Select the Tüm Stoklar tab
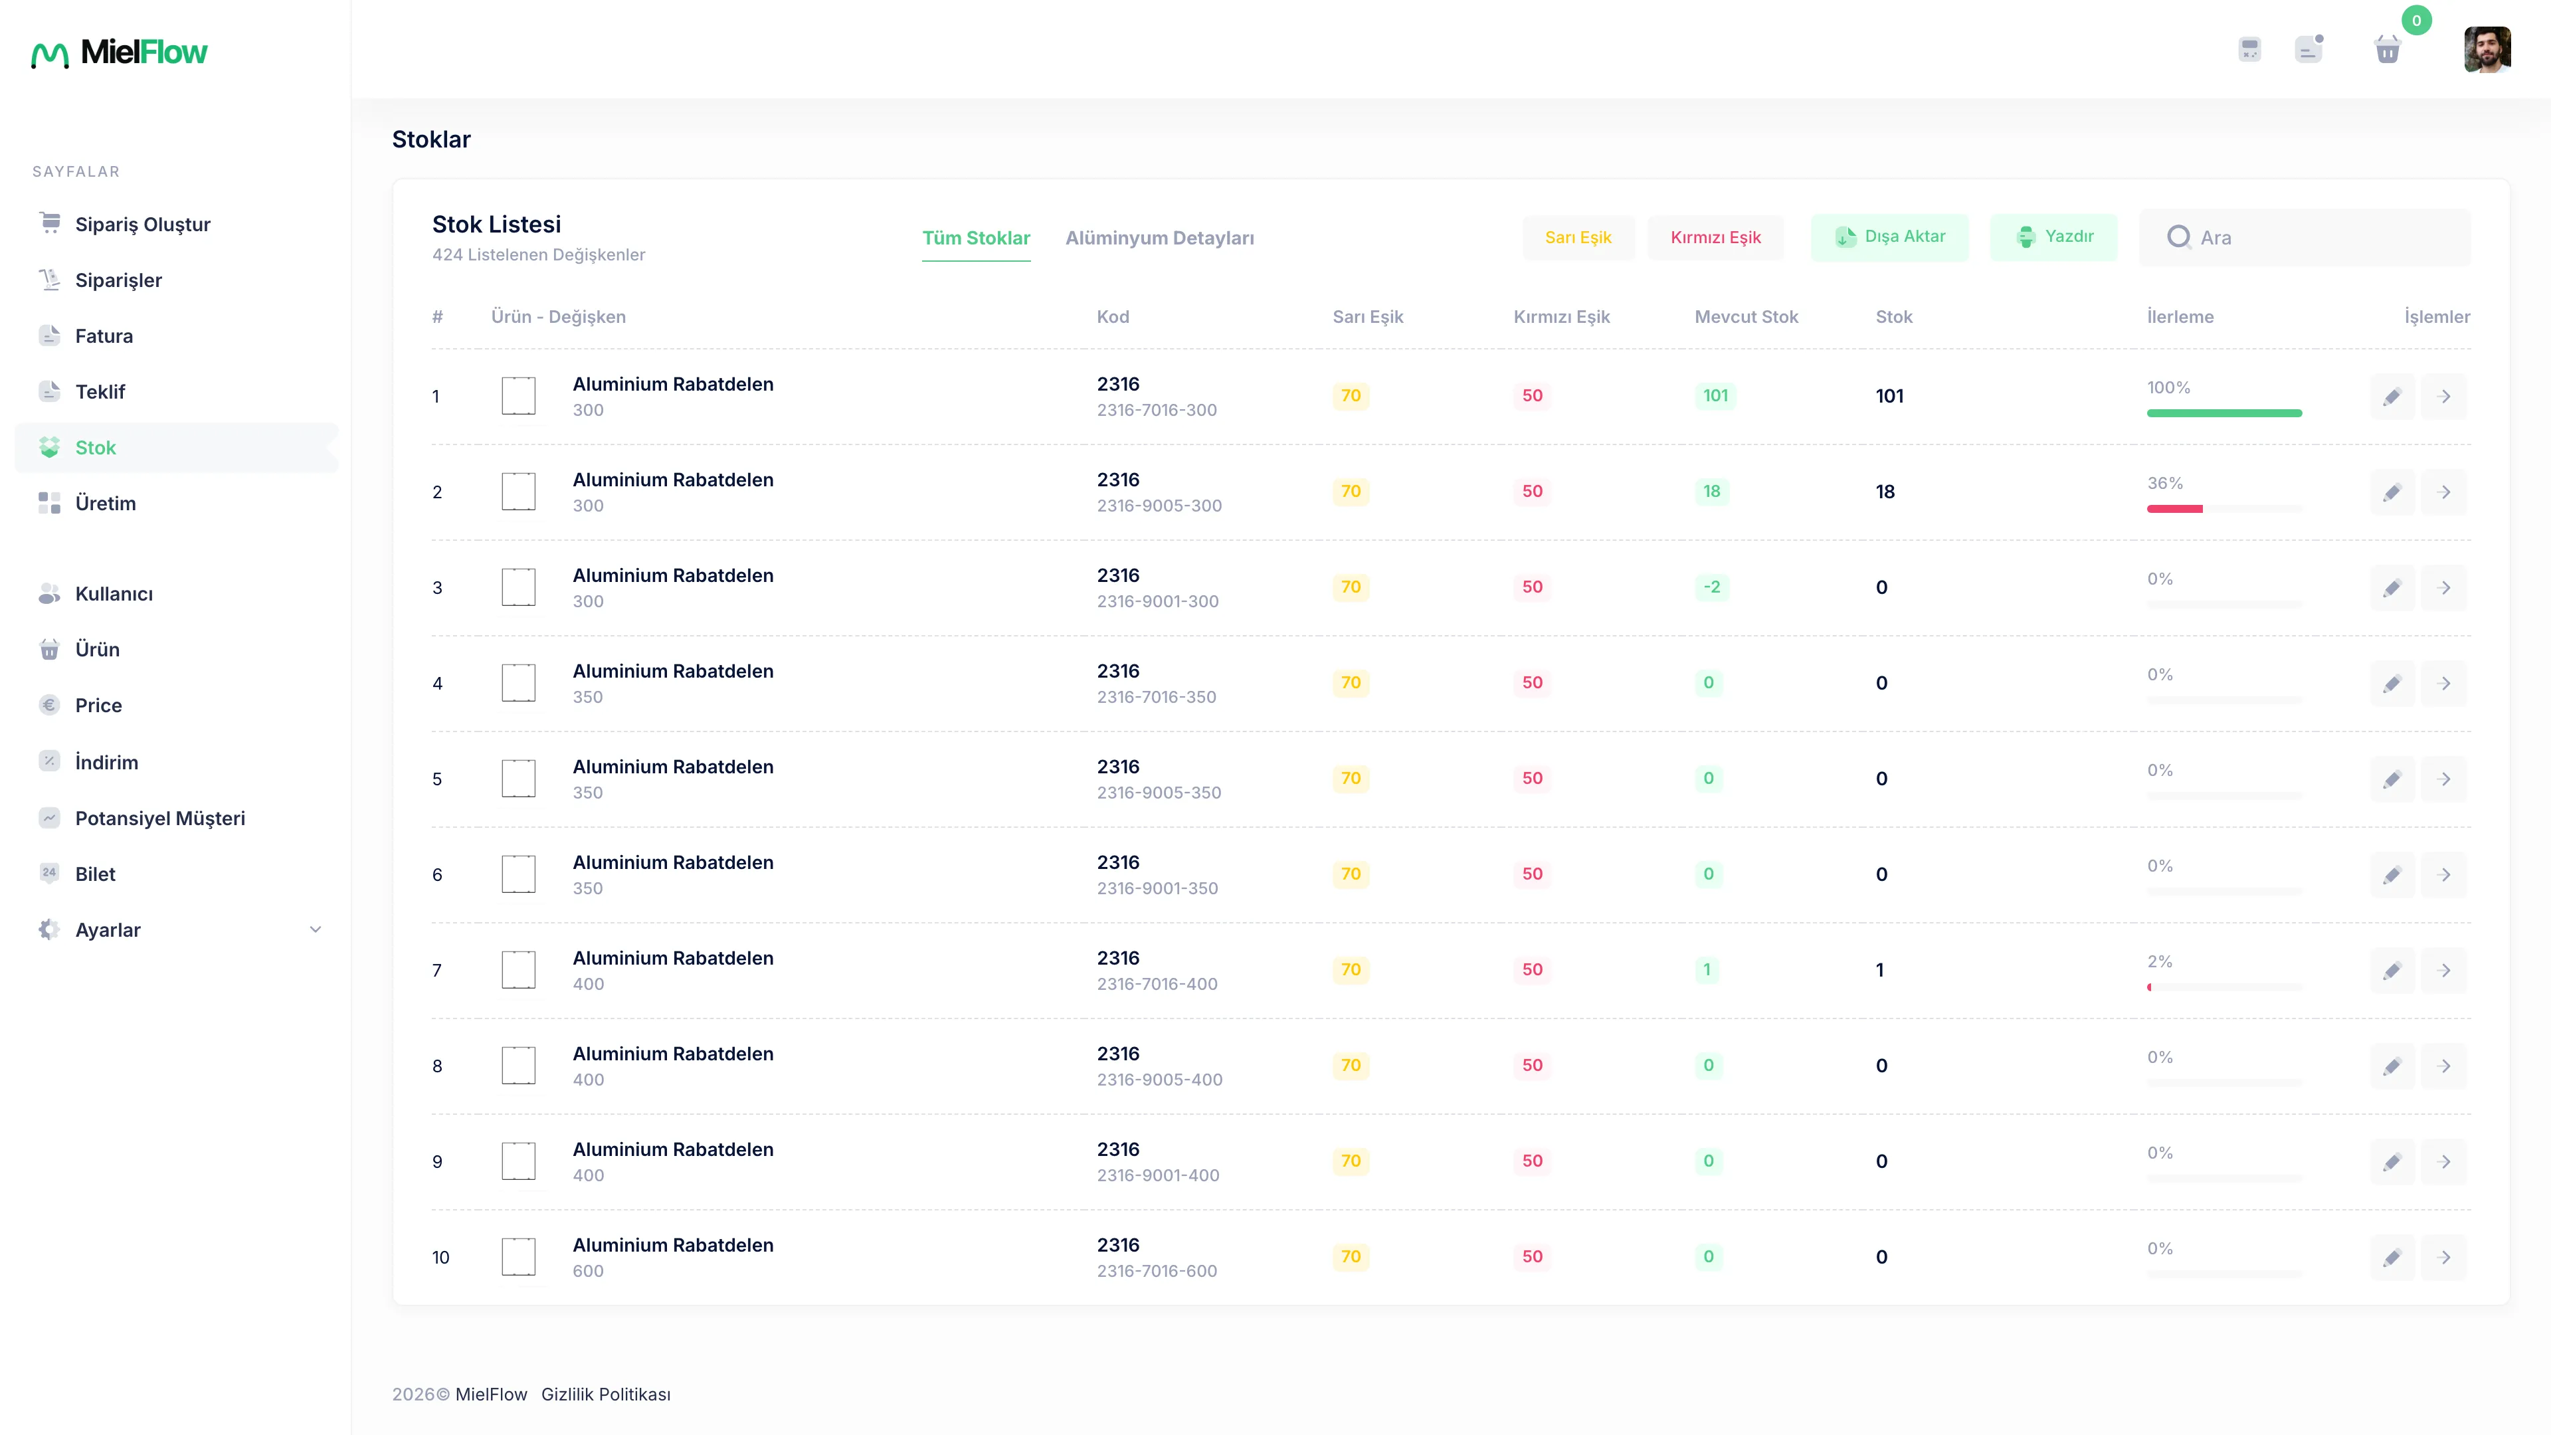Viewport: 2551px width, 1435px height. click(x=975, y=238)
